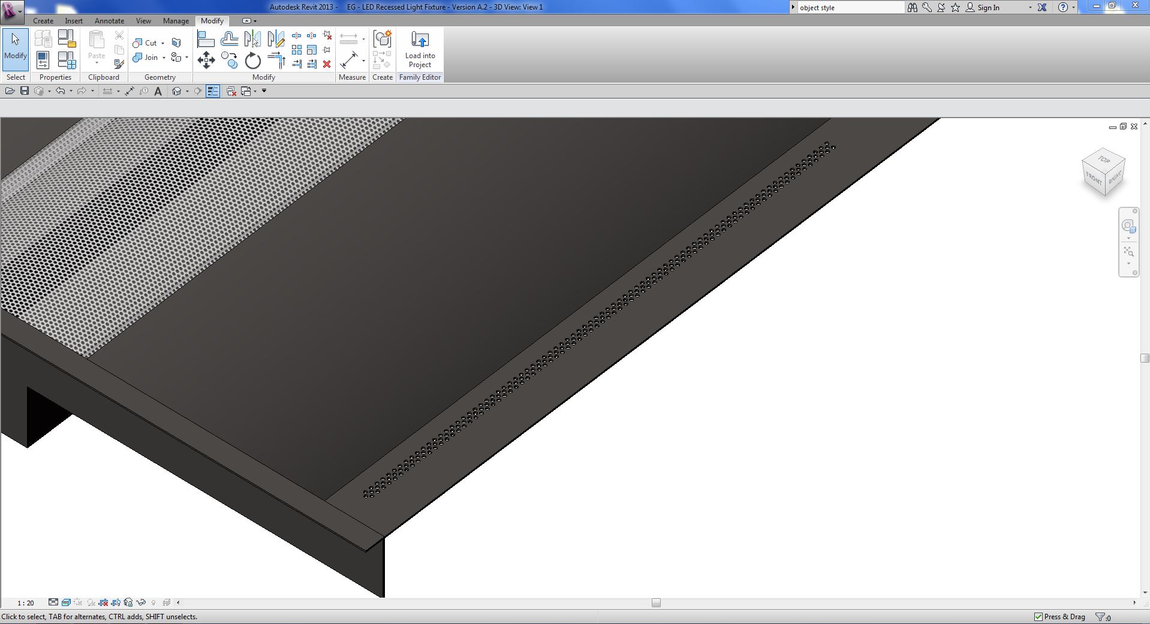1150x624 pixels.
Task: Select the Offset tool
Action: [x=229, y=40]
